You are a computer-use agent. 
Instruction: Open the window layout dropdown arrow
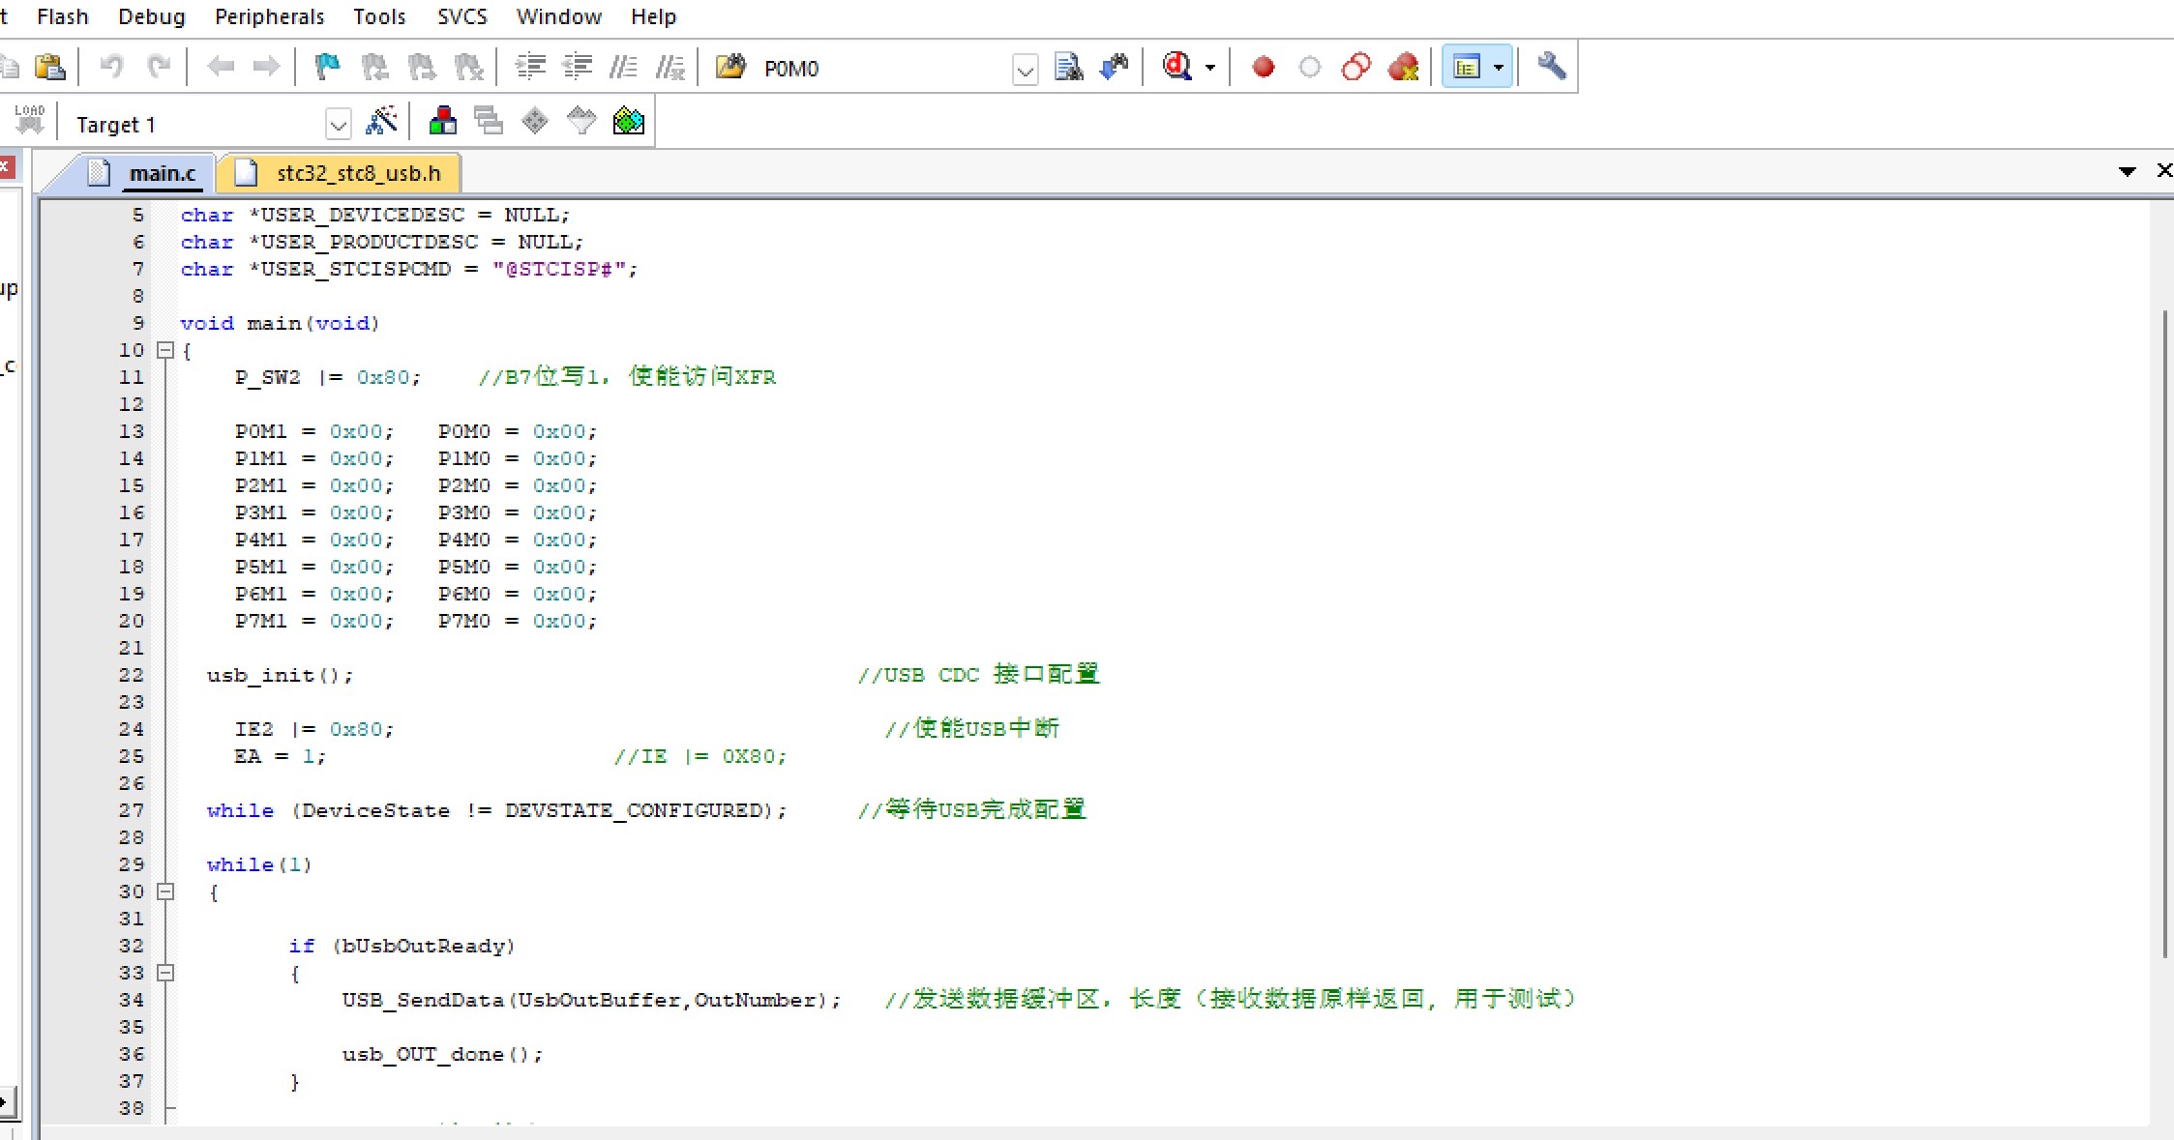pyautogui.click(x=1499, y=68)
